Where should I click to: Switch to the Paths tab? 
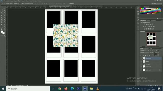(x=151, y=49)
